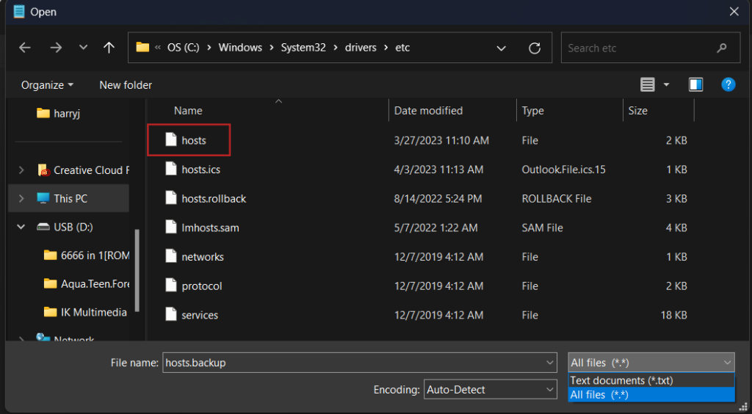752x414 pixels.
Task: Open the Organize menu
Action: (47, 85)
